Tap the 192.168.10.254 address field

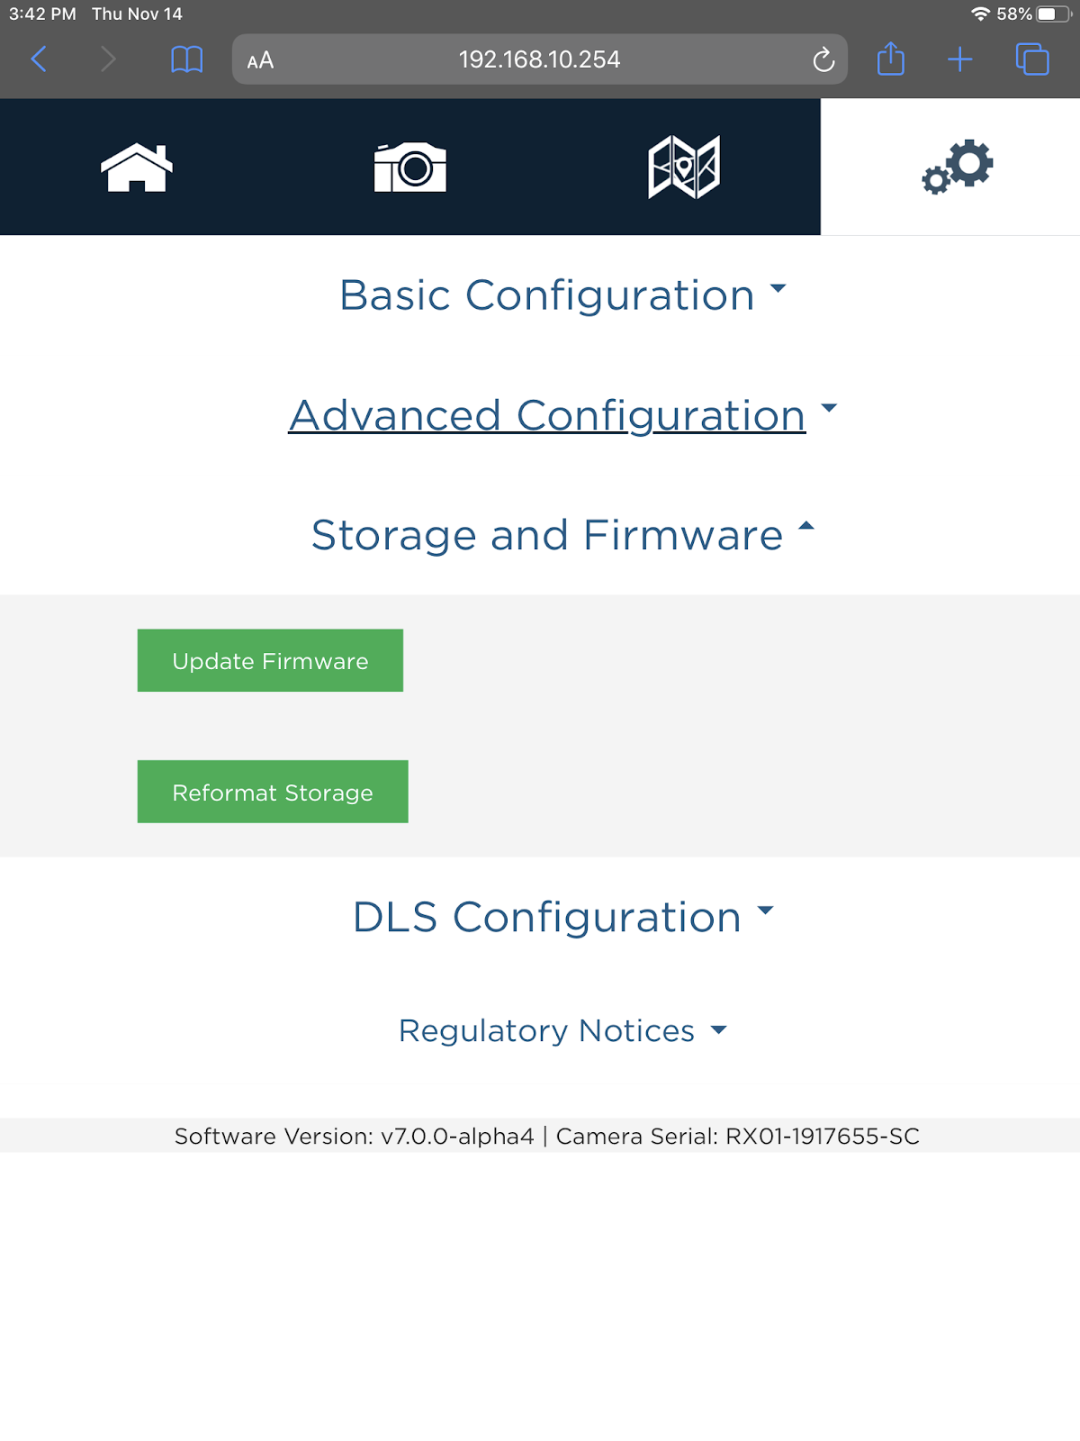pyautogui.click(x=539, y=59)
